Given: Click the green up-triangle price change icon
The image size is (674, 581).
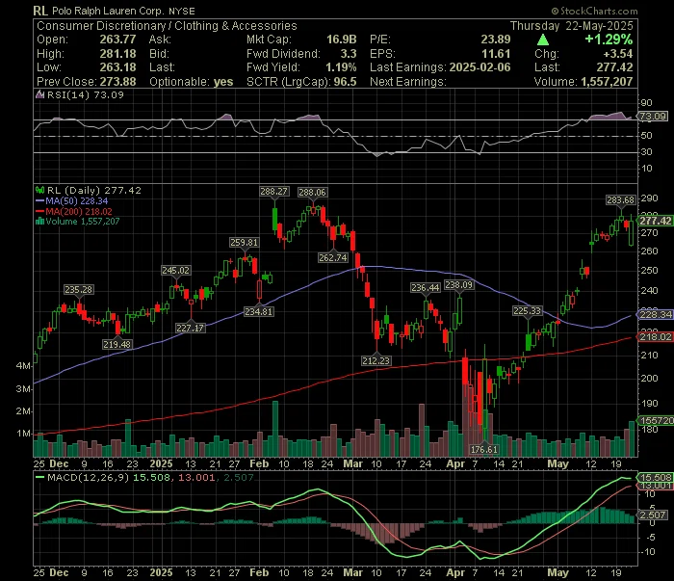Looking at the screenshot, I should pos(543,40).
